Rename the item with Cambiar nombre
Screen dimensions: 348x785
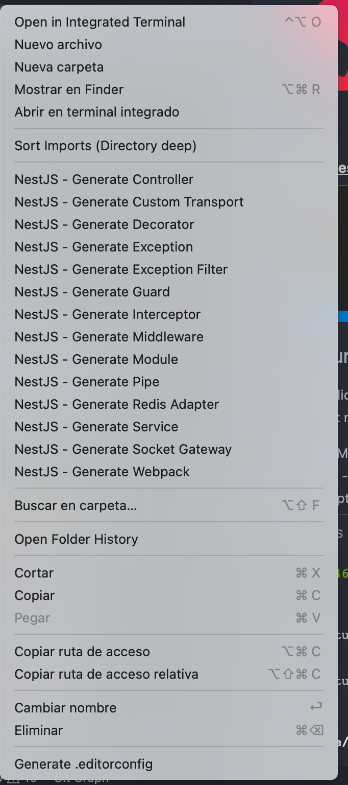click(x=65, y=707)
